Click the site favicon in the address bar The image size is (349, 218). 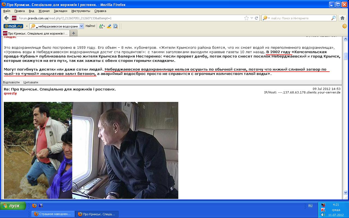click(x=14, y=18)
